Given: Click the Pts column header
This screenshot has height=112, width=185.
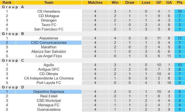Looking at the screenshot, I should (x=179, y=2).
